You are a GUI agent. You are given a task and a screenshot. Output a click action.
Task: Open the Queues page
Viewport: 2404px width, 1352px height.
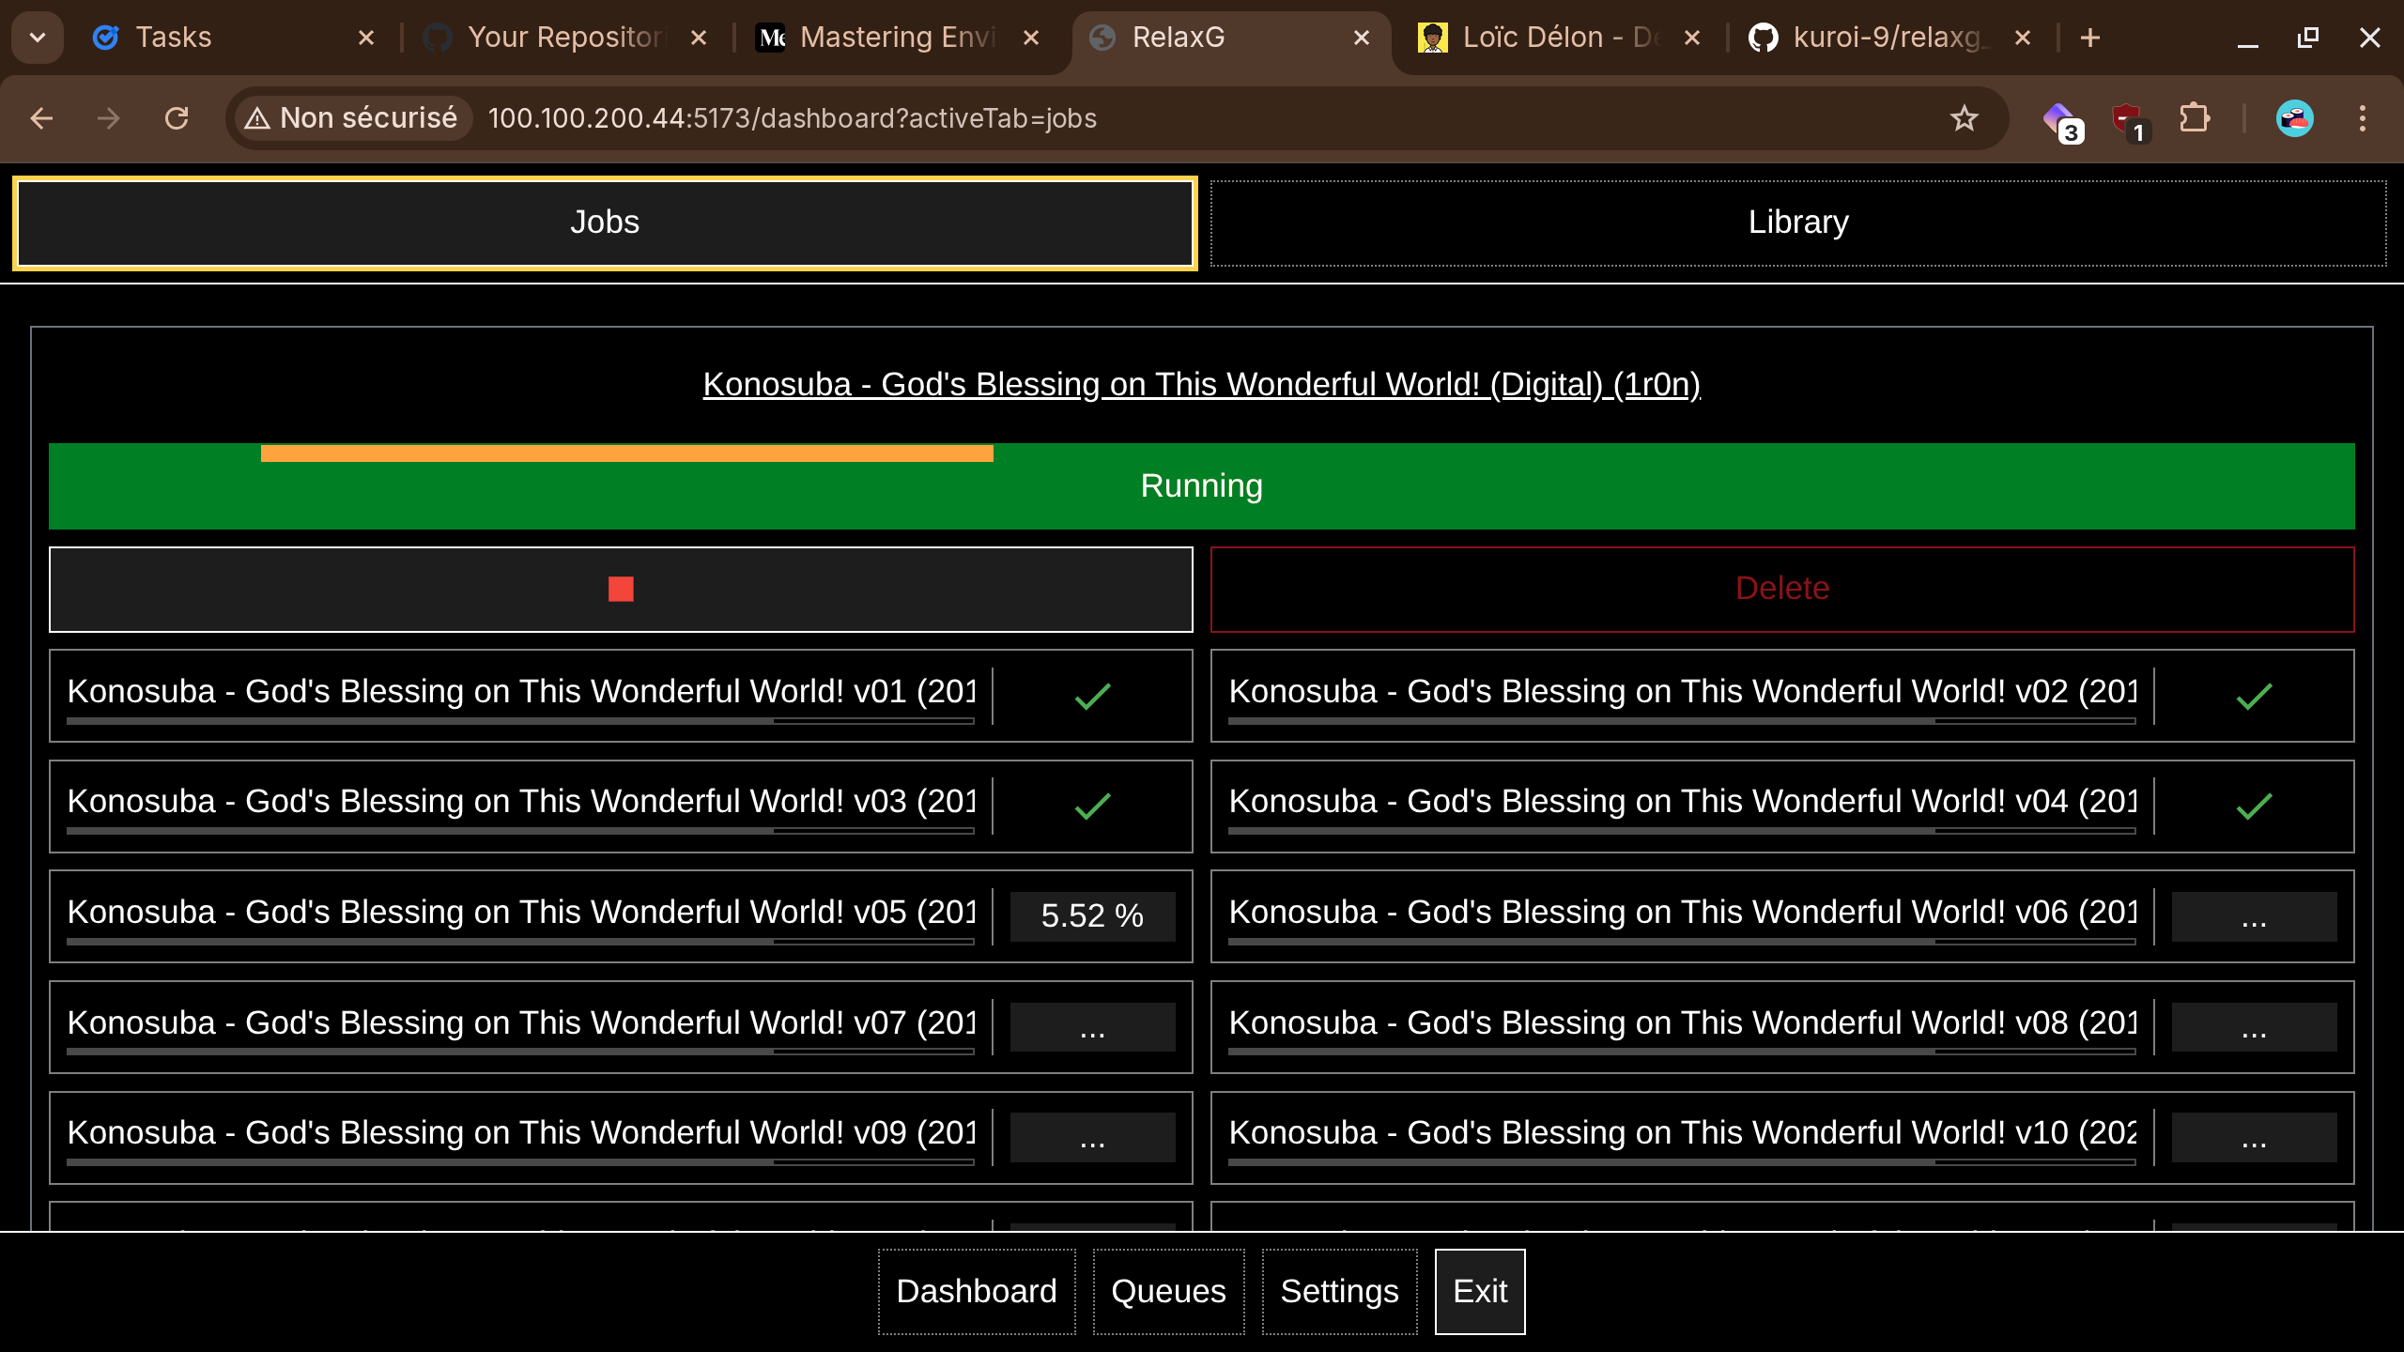1168,1291
